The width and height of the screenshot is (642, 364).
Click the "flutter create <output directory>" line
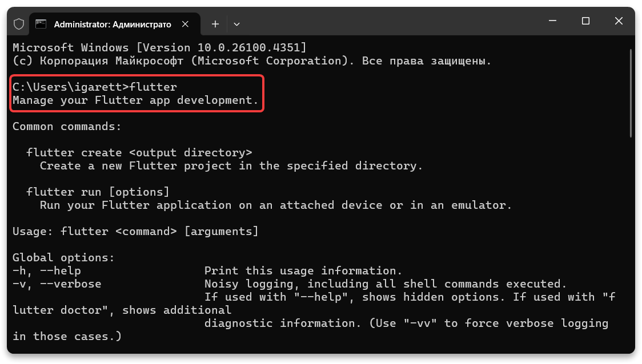coord(139,153)
